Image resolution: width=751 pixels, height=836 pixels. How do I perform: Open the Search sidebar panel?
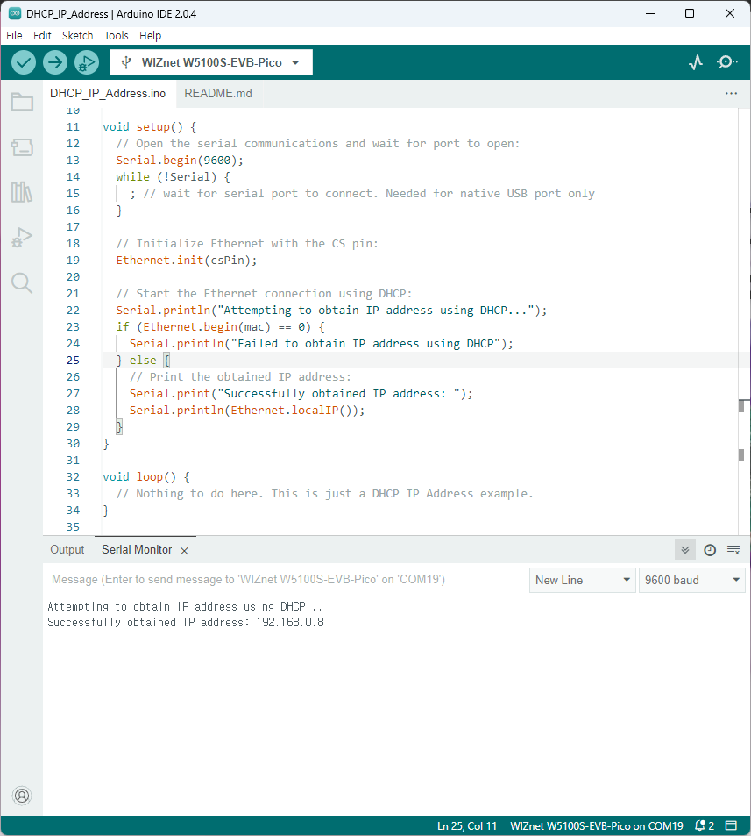(22, 282)
